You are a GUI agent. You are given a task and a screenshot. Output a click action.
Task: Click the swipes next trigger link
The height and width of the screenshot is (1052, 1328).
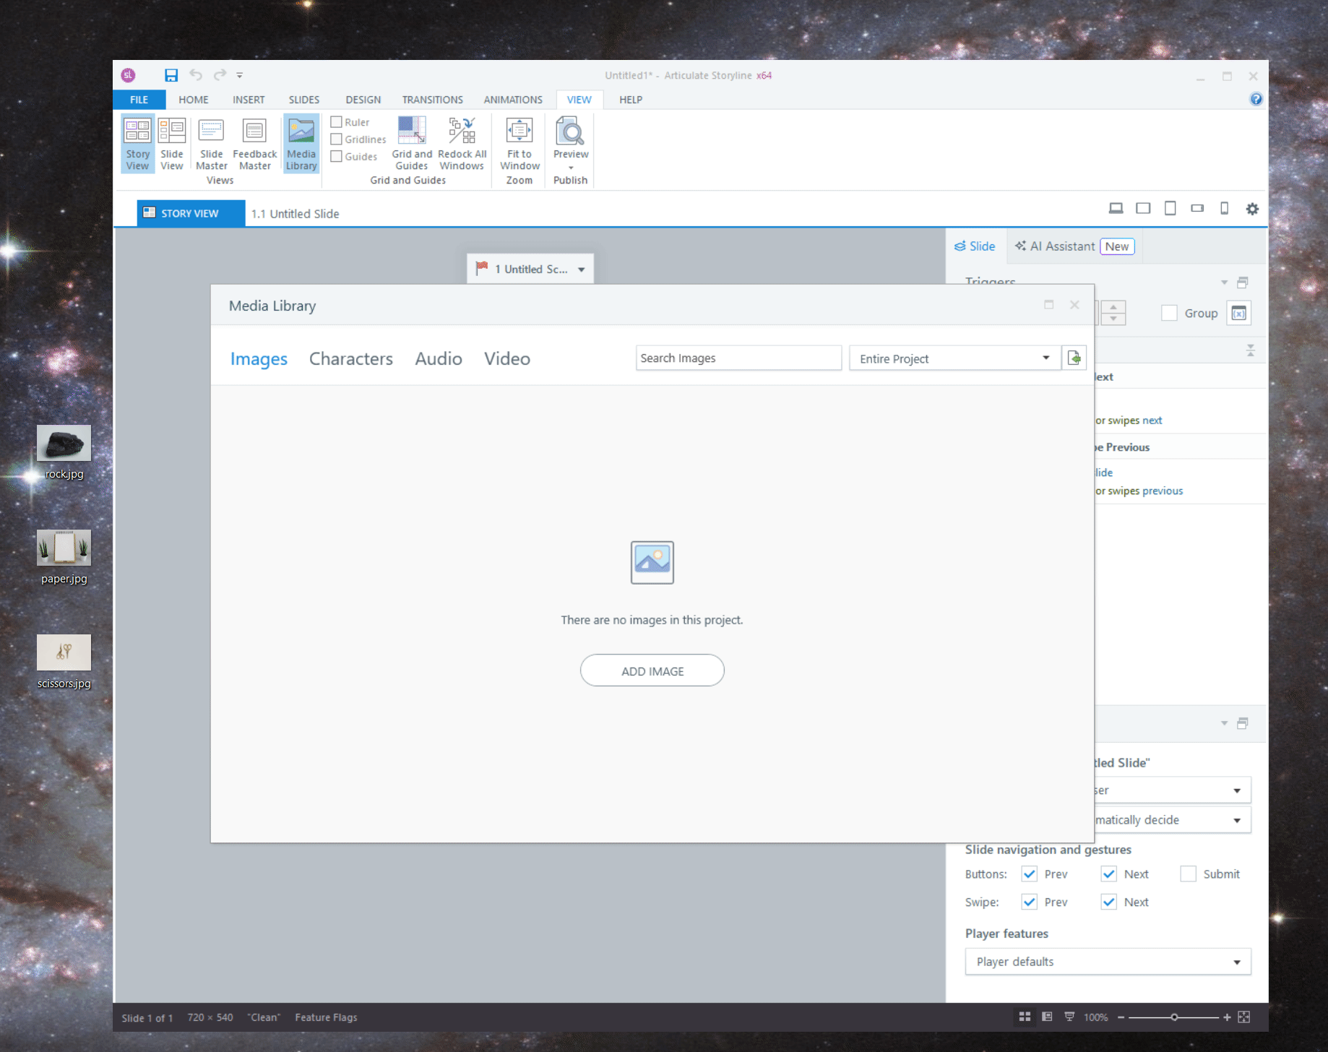click(x=1152, y=420)
